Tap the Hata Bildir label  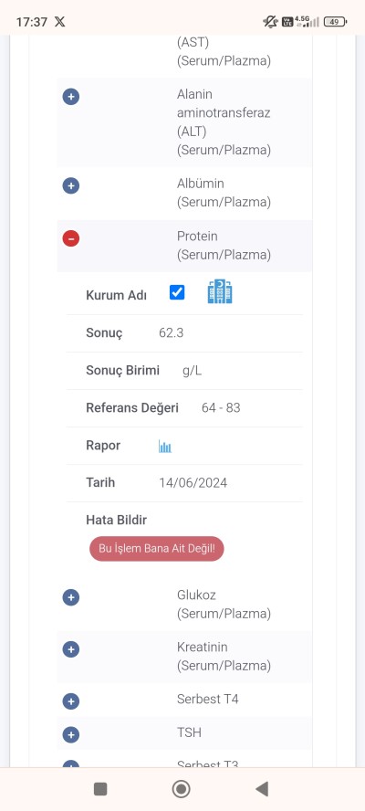[116, 520]
